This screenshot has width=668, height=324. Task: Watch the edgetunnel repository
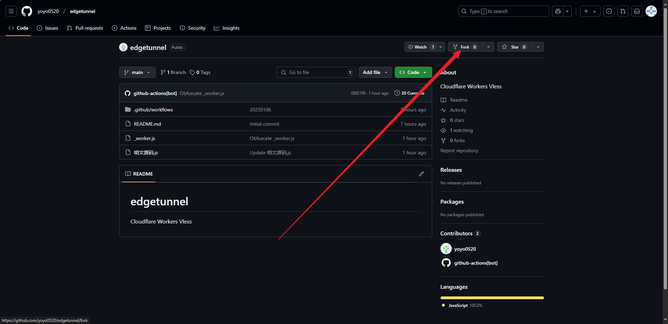click(420, 47)
